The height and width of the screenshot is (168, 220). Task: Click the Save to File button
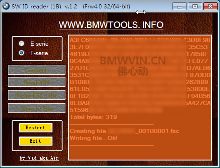point(36,108)
